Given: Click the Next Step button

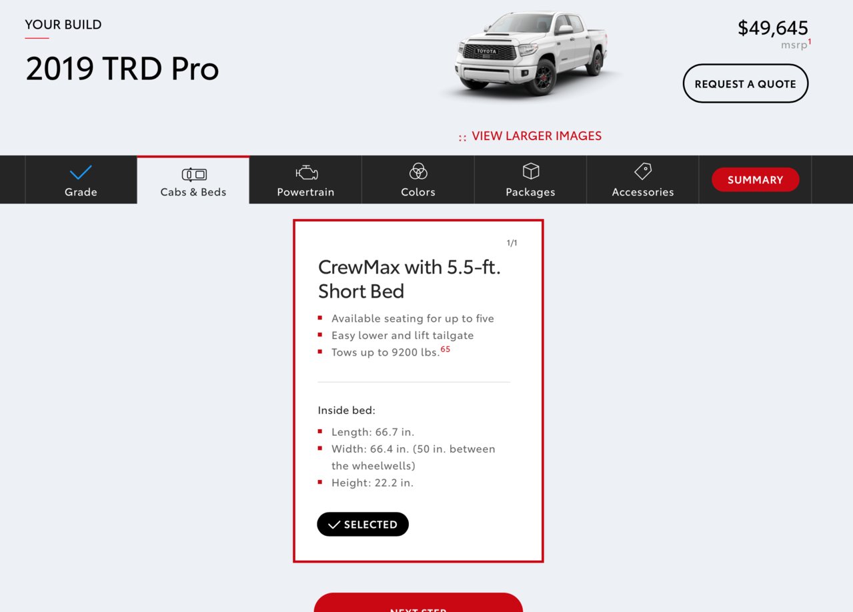Looking at the screenshot, I should point(418,603).
